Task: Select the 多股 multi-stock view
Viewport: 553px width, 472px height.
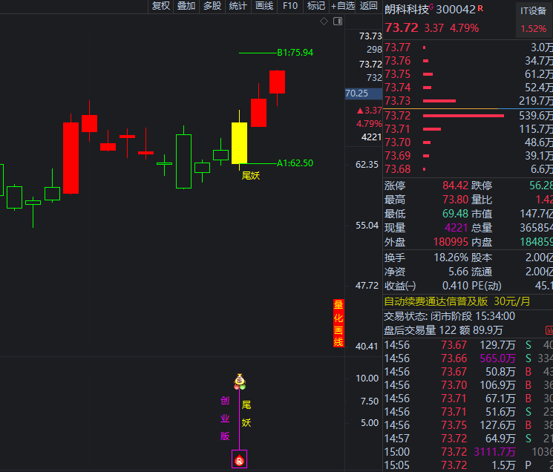Action: tap(212, 6)
